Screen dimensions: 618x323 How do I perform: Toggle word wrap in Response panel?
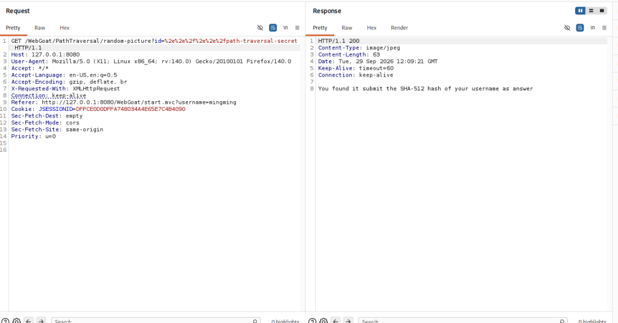tap(580, 28)
